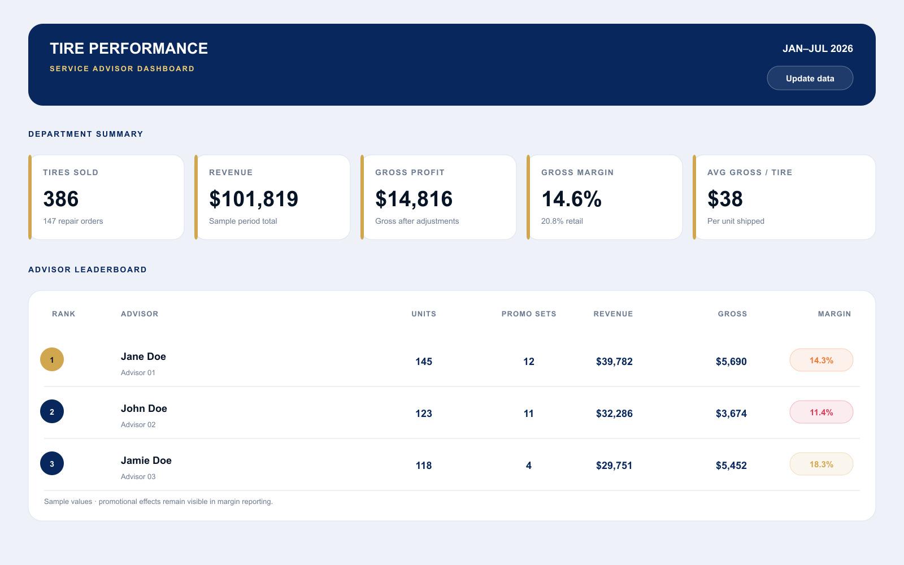Sort by the Units column header
Viewport: 904px width, 565px height.
[424, 314]
